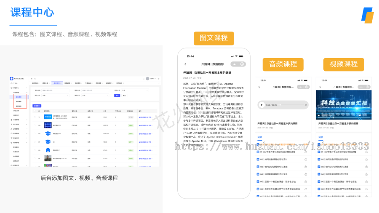The image size is (379, 213).
Task: Open the admin username dropdown beside the avatar
Action: tap(153, 78)
